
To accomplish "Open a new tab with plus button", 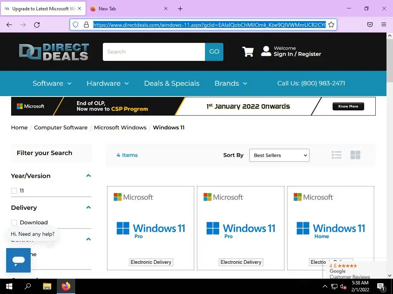I will point(180,9).
